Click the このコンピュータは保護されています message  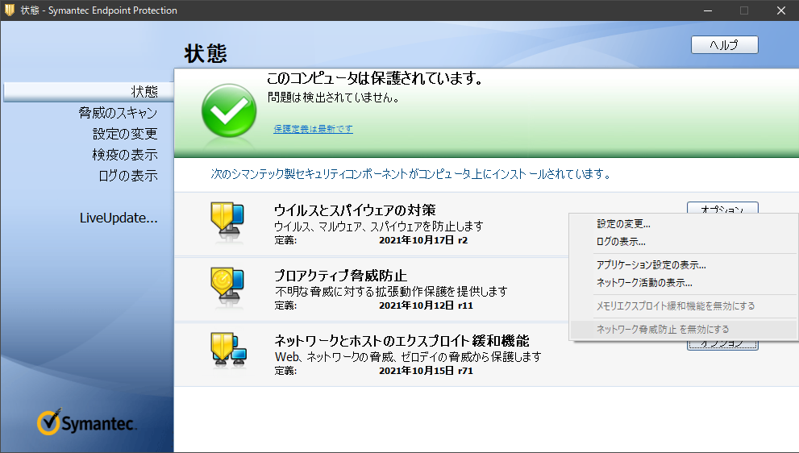coord(375,78)
